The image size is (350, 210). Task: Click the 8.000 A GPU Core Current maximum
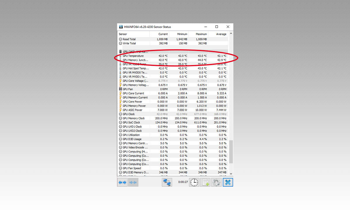202,93
